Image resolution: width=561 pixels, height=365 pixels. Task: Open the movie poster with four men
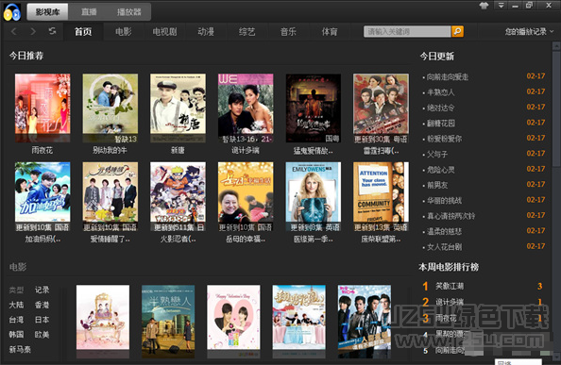pyautogui.click(x=365, y=322)
